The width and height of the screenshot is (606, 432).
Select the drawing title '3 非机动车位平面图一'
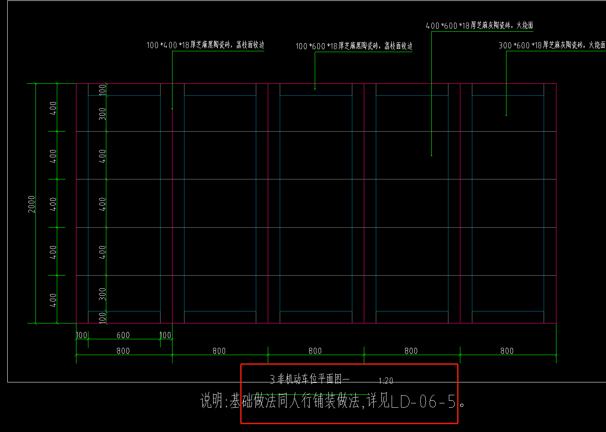tap(310, 379)
